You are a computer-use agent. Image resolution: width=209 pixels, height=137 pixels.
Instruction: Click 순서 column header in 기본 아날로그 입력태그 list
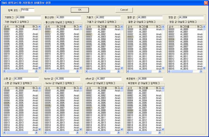tap(9, 26)
